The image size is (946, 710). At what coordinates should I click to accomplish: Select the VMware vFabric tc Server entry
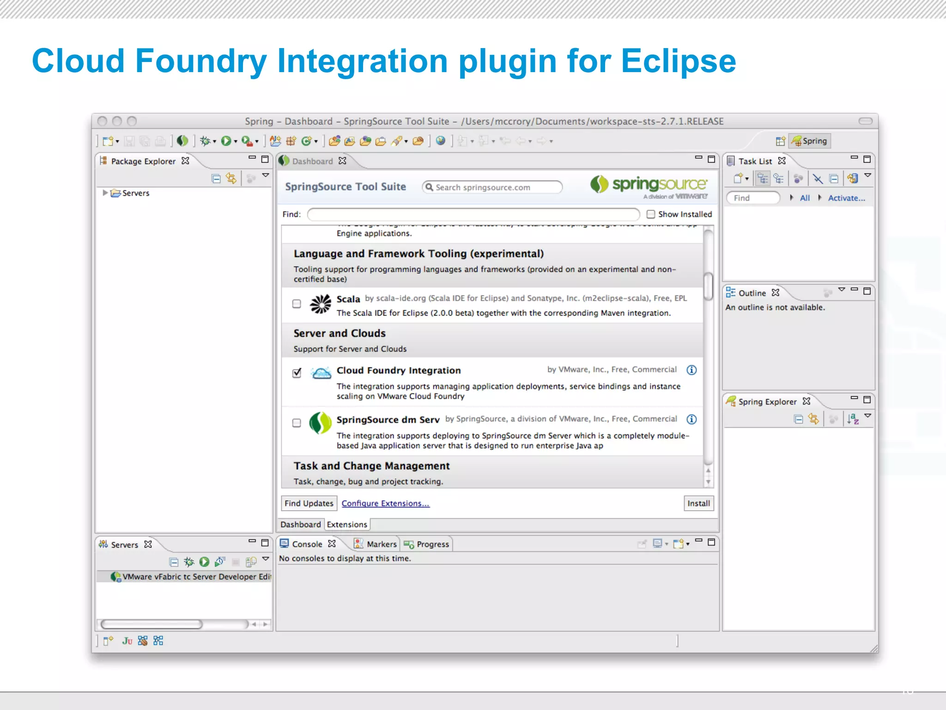(191, 577)
